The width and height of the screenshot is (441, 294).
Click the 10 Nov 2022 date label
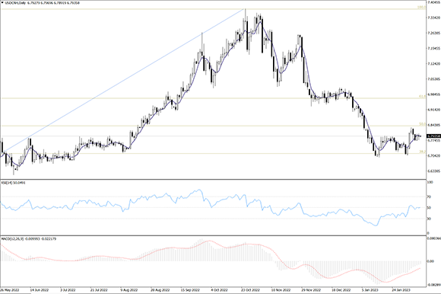281,289
